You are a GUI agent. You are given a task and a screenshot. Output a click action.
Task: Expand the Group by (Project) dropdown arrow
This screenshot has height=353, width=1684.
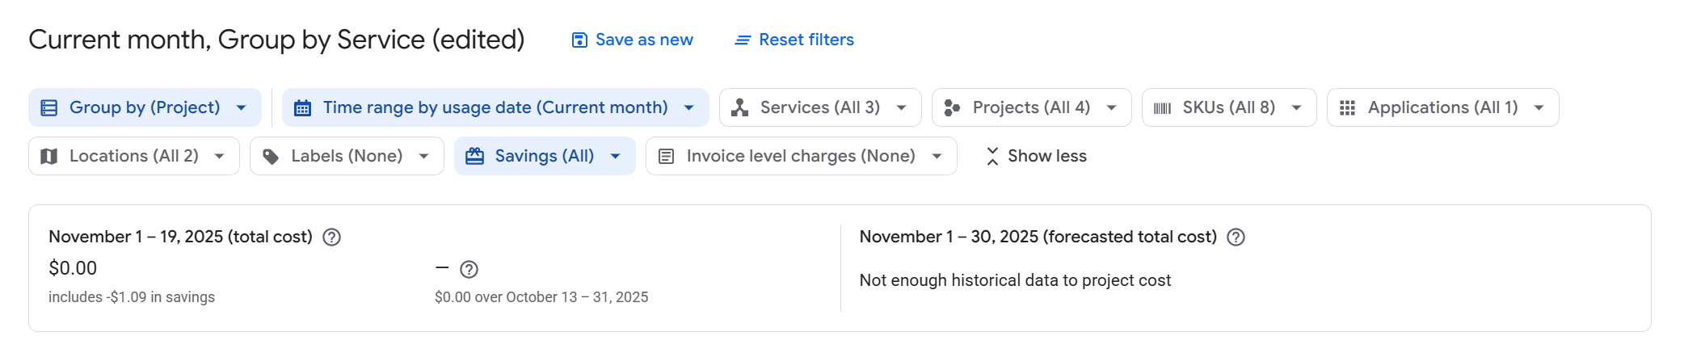pyautogui.click(x=241, y=107)
